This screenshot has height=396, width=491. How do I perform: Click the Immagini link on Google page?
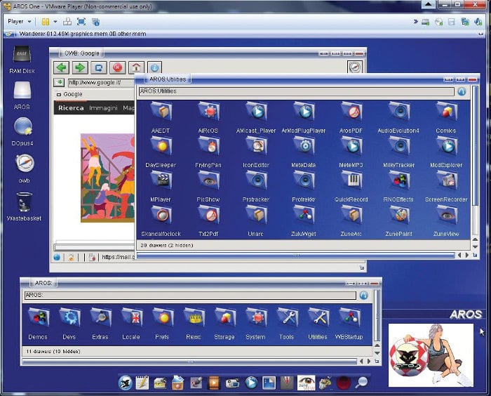(103, 108)
